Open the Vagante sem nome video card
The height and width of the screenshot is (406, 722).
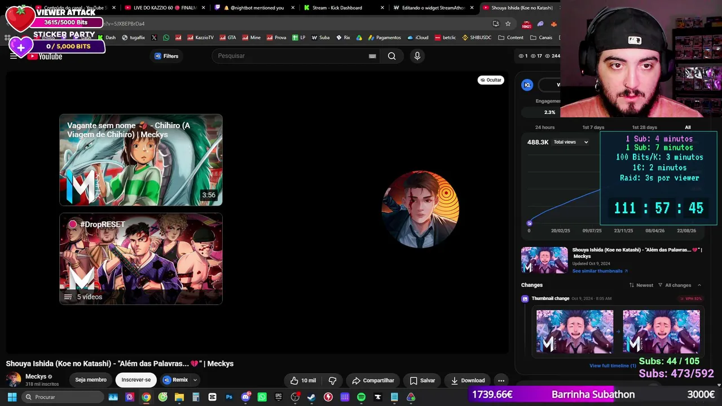tap(141, 160)
